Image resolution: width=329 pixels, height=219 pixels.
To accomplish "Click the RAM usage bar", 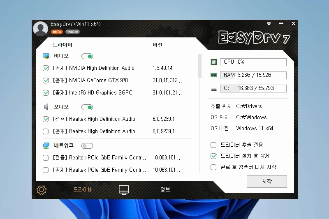I will [x=253, y=75].
